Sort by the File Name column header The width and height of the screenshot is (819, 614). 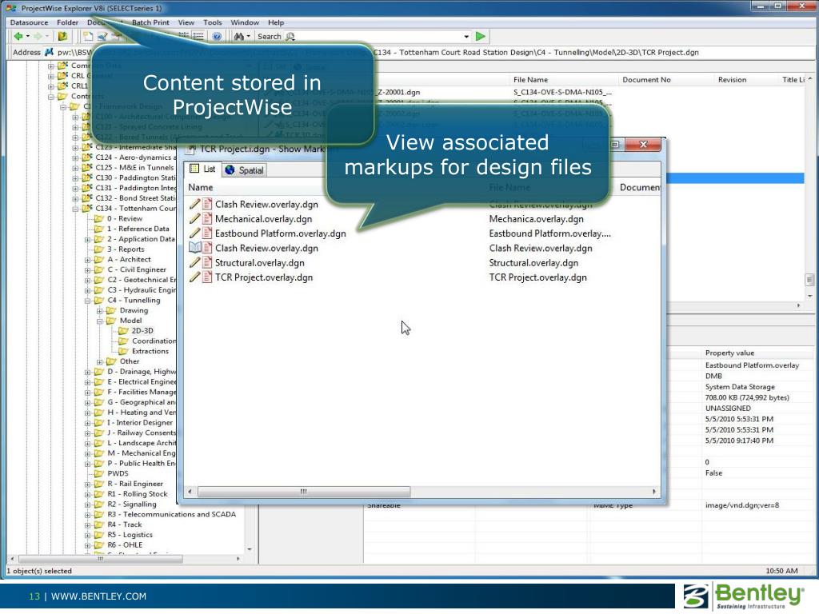coord(531,79)
